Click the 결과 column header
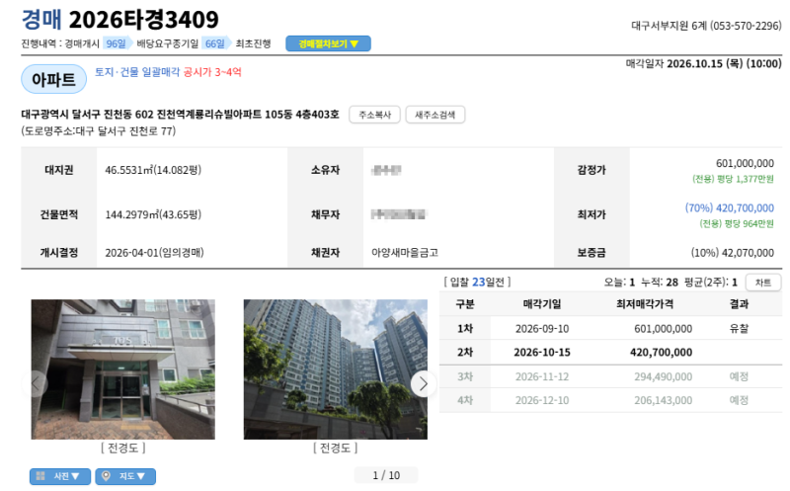790x491 pixels. tap(739, 304)
